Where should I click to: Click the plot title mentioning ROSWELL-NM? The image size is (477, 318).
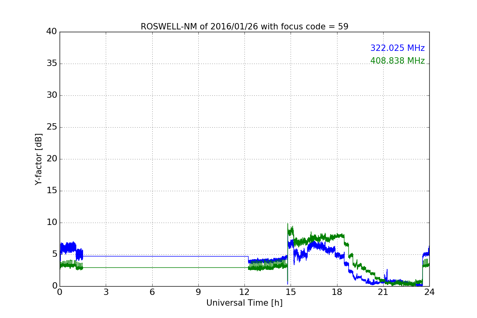(x=244, y=27)
